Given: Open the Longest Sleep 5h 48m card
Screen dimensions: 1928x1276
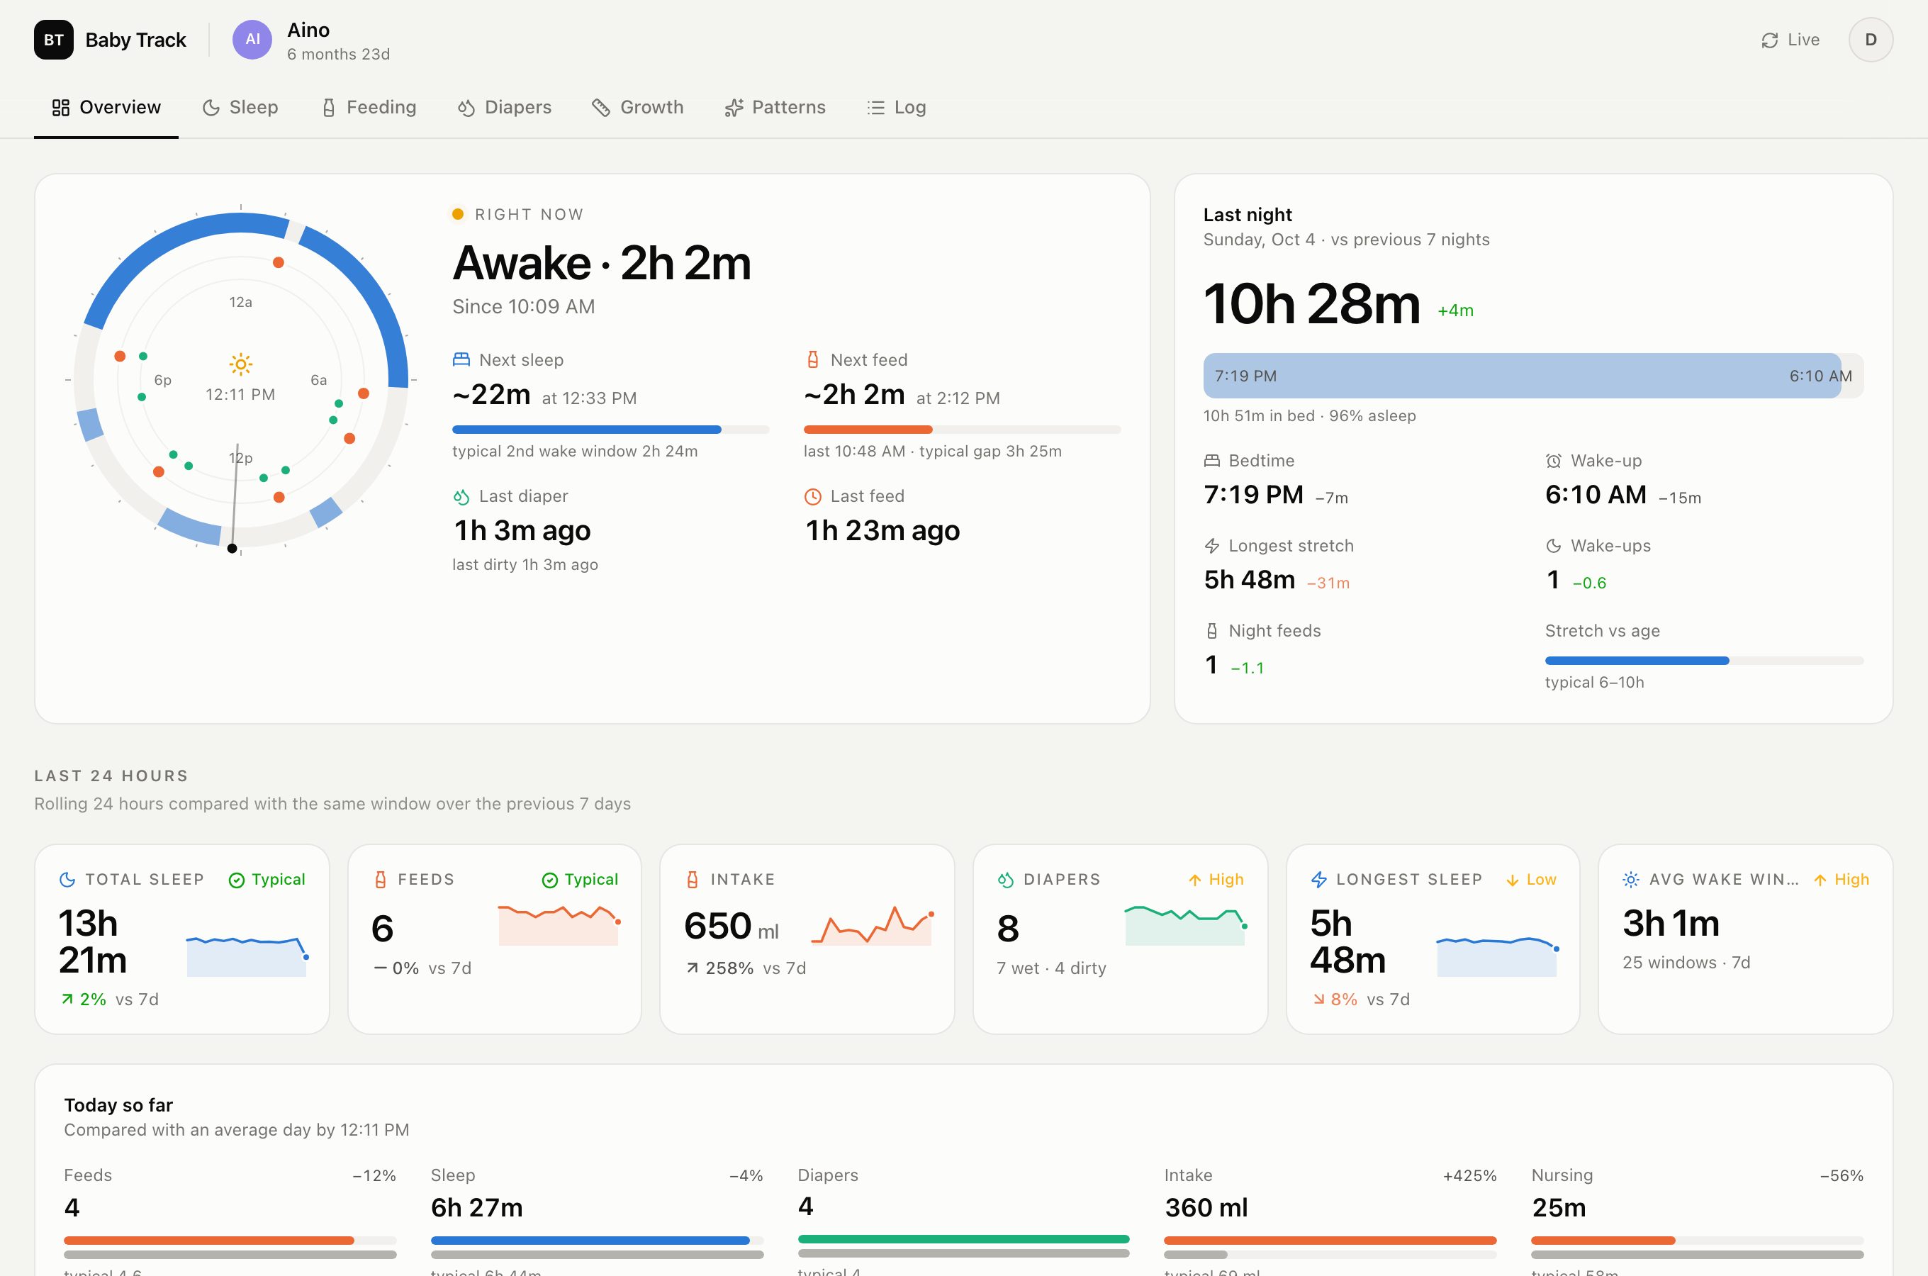Looking at the screenshot, I should [1433, 939].
